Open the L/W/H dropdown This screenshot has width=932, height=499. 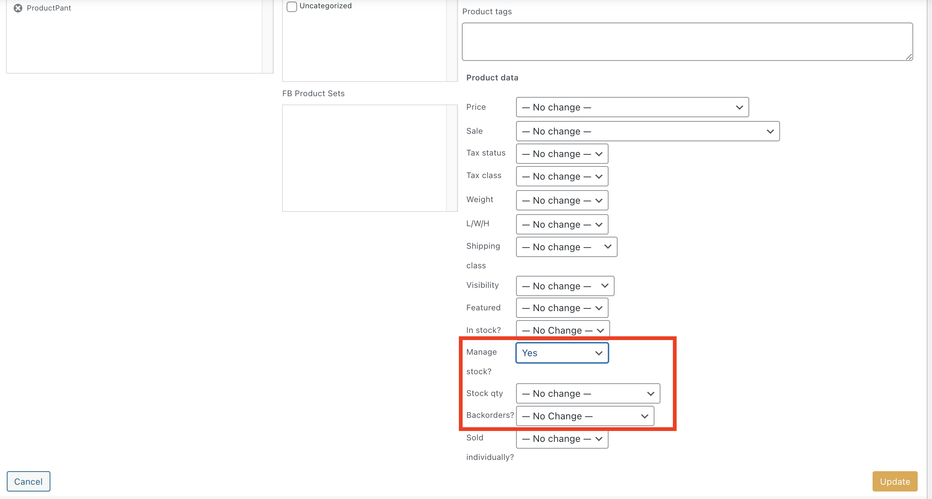(x=562, y=224)
